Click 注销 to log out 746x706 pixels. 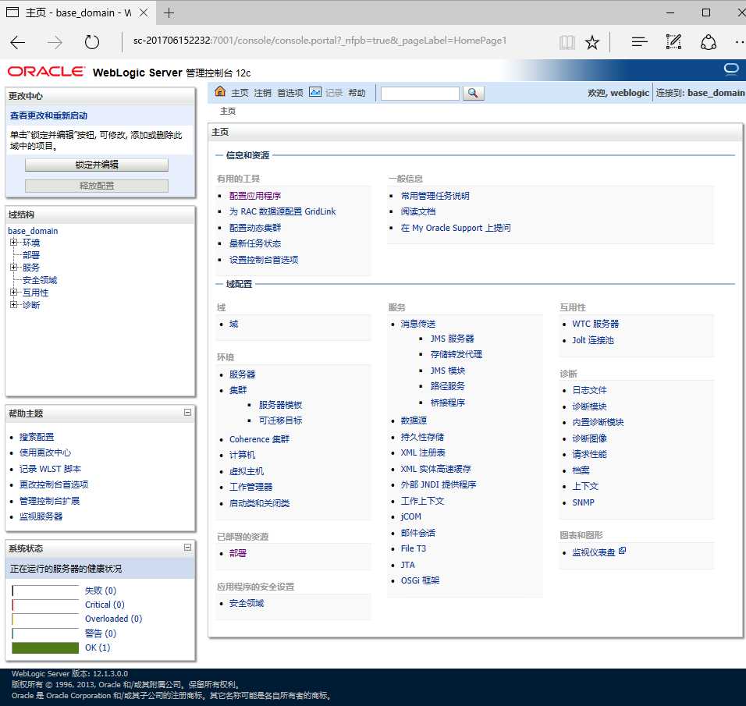[263, 93]
